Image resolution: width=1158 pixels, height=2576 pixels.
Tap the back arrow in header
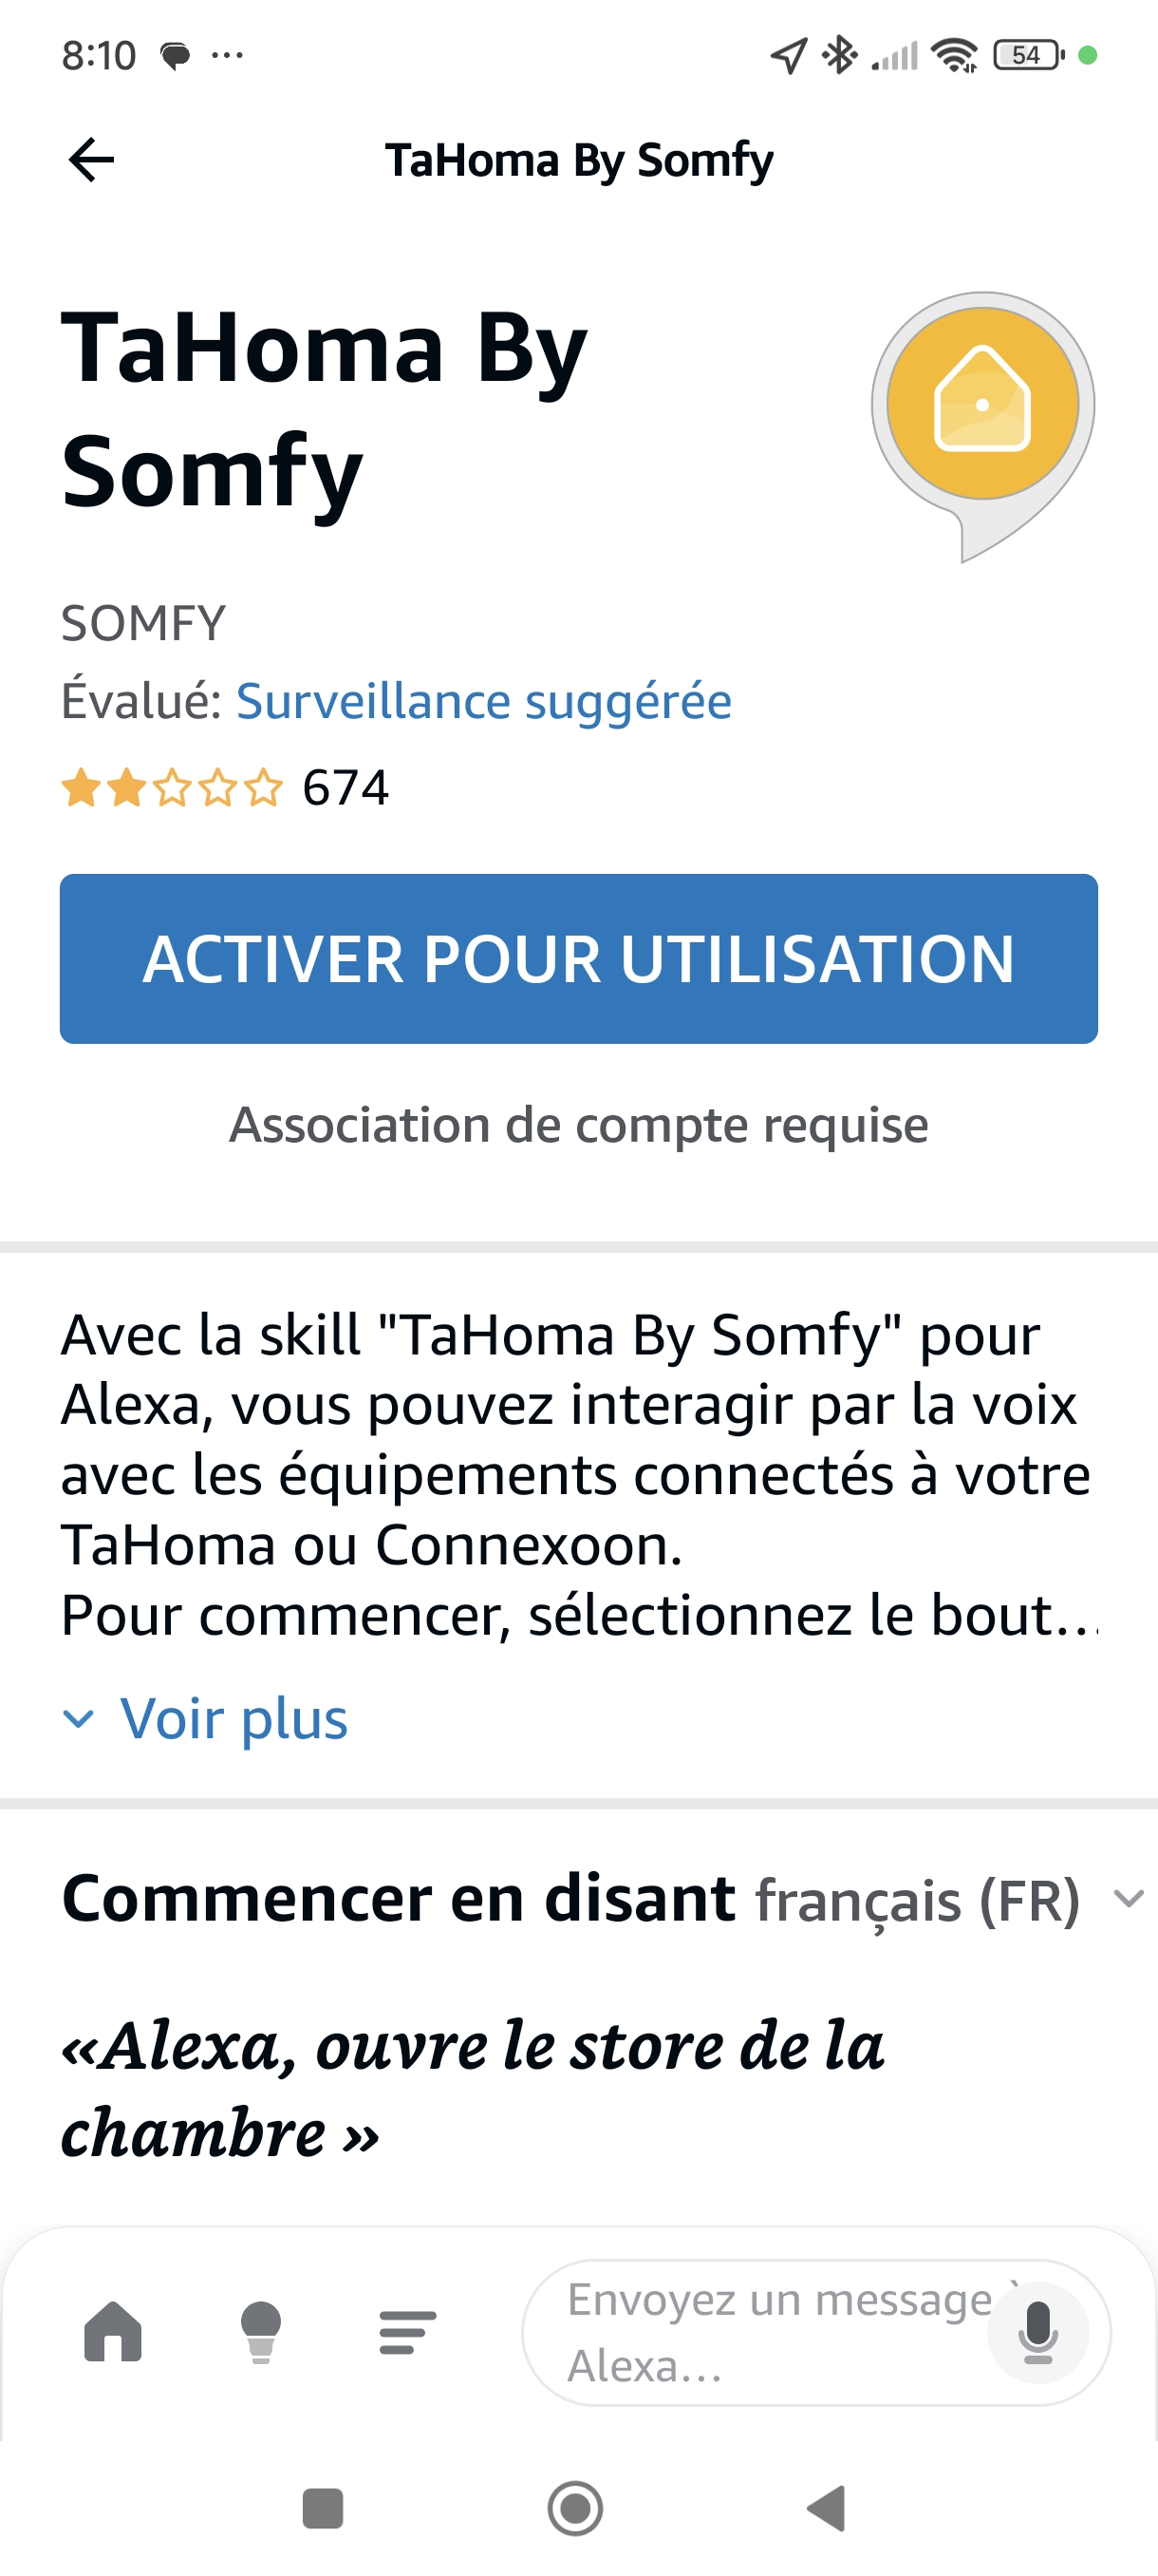91,160
